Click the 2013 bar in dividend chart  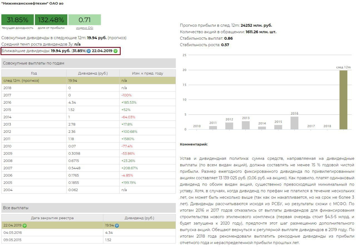tap(246, 125)
